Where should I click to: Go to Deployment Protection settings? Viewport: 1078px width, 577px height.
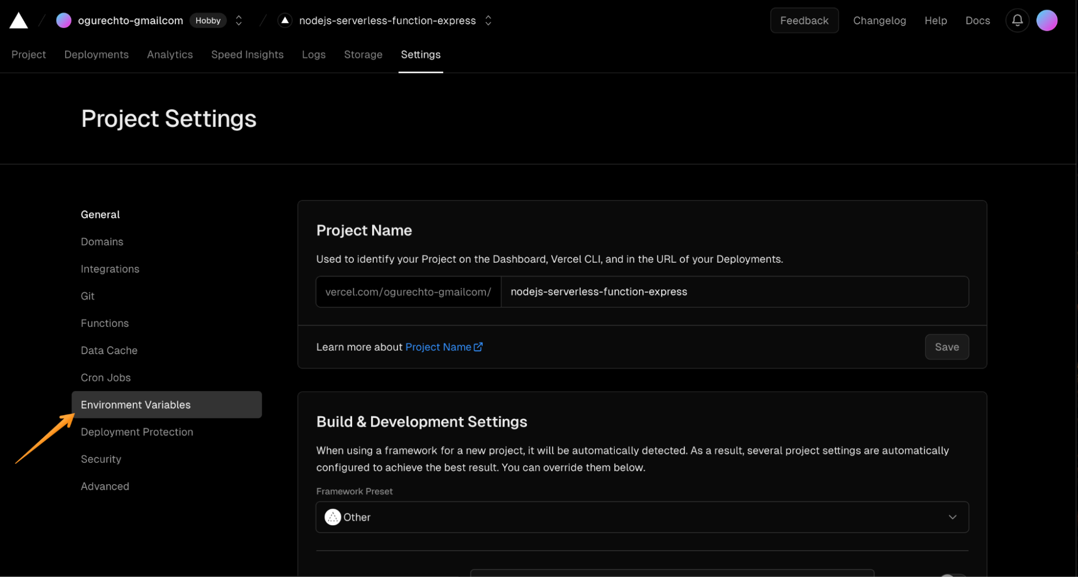tap(137, 431)
